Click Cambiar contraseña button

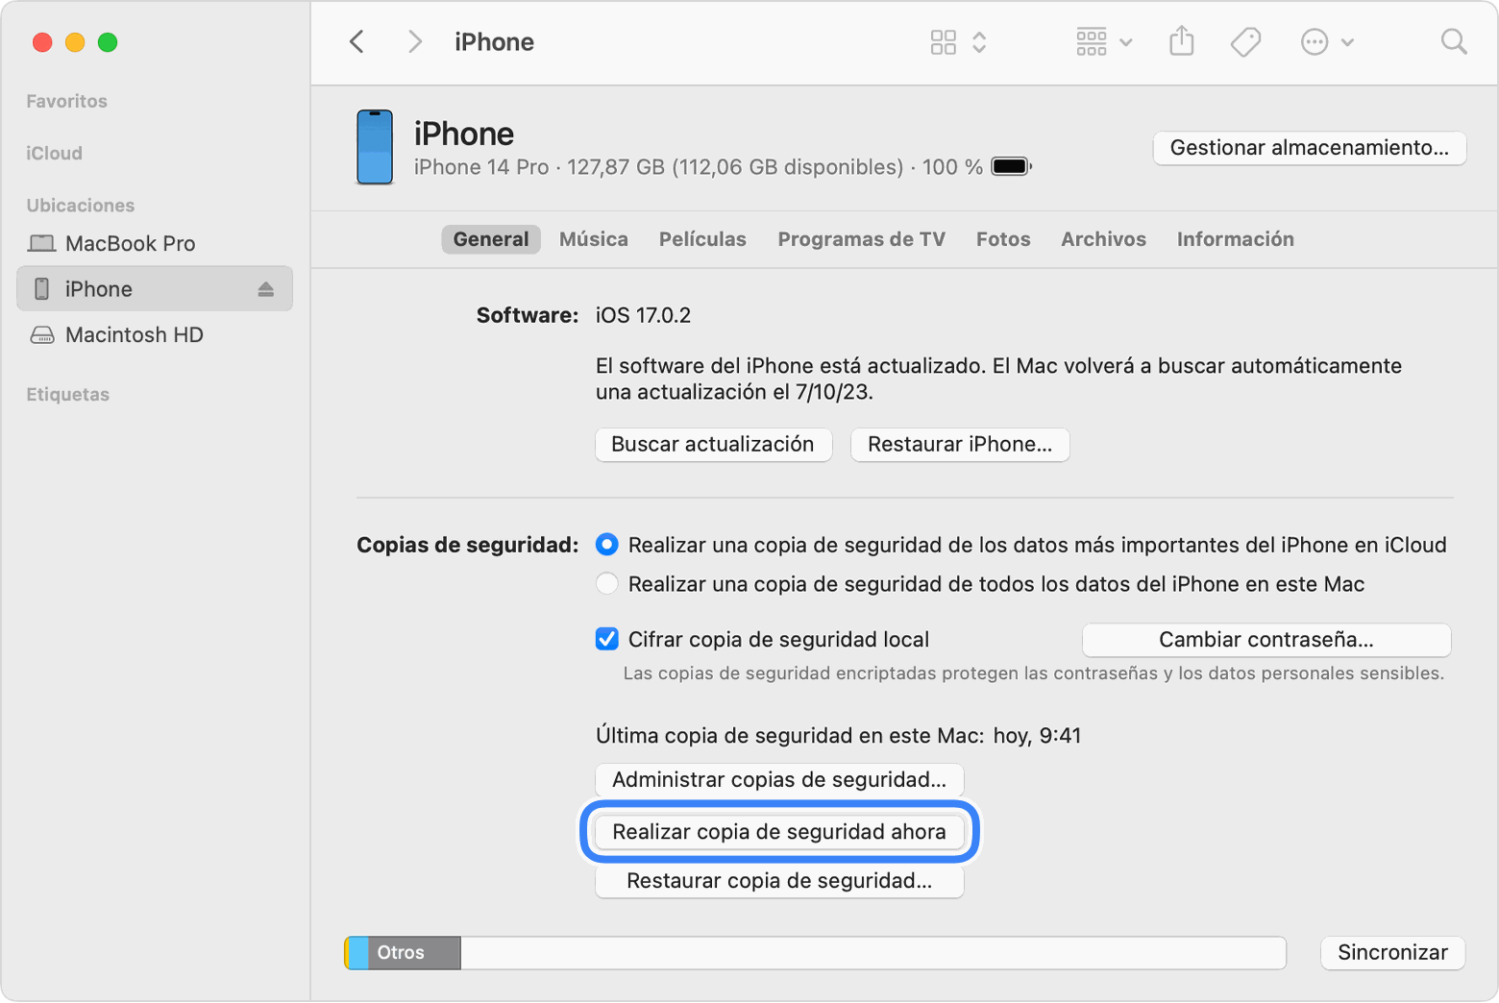click(x=1266, y=640)
